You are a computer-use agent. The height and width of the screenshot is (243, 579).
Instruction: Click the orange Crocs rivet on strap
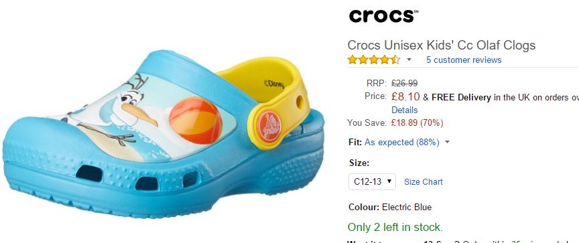(x=269, y=125)
